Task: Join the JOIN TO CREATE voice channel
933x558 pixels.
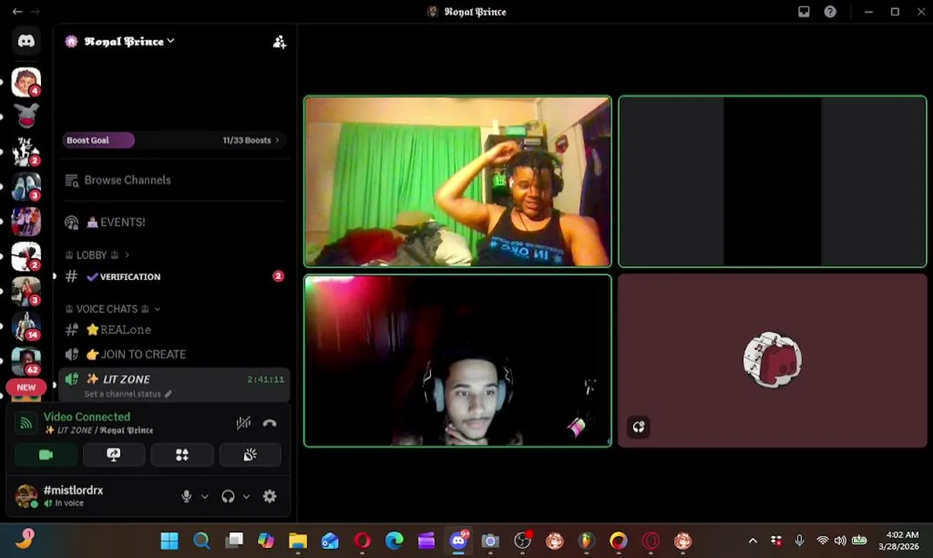Action: click(x=174, y=354)
